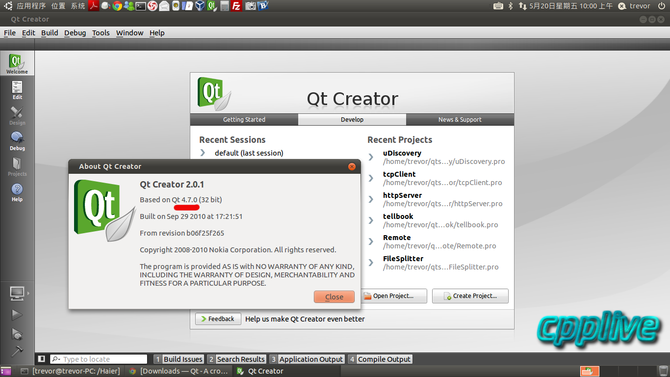Click the About dialog title-bar close icon
Viewport: 670px width, 377px height.
point(352,166)
